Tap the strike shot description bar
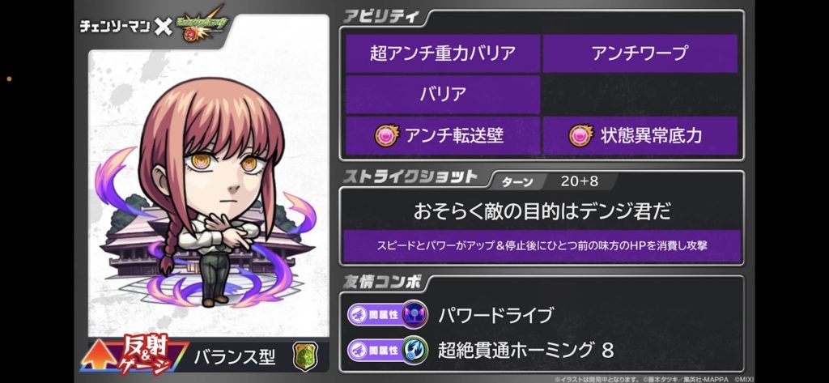Viewport: 829px width, 383px height. (542, 245)
